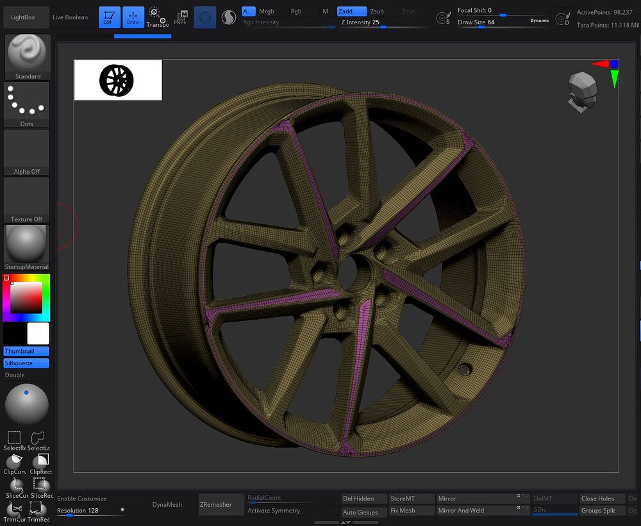Click Del Hidden button
The height and width of the screenshot is (526, 641).
point(364,498)
